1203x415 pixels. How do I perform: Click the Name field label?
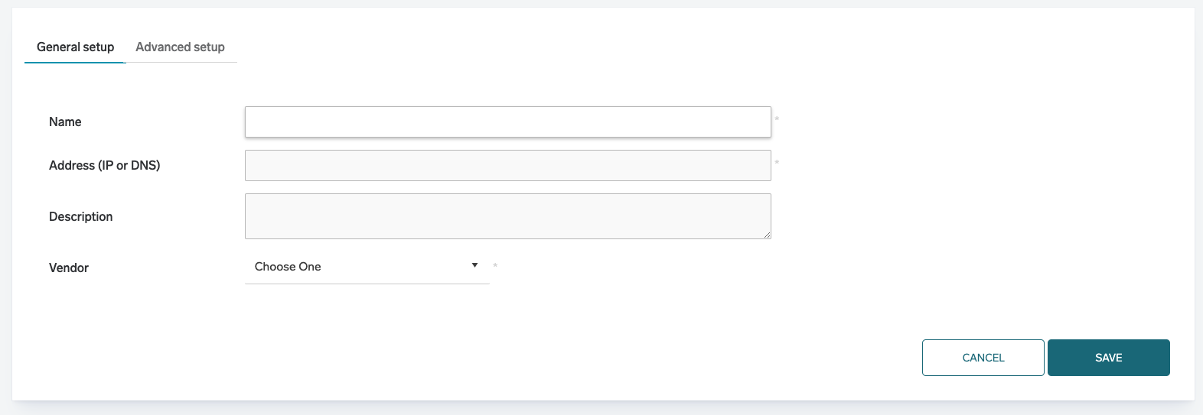click(65, 122)
